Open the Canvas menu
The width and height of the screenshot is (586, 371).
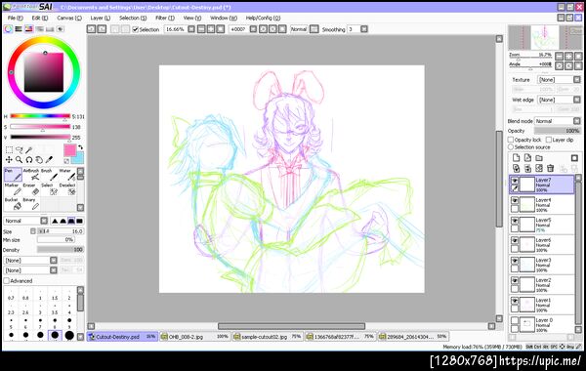[69, 18]
